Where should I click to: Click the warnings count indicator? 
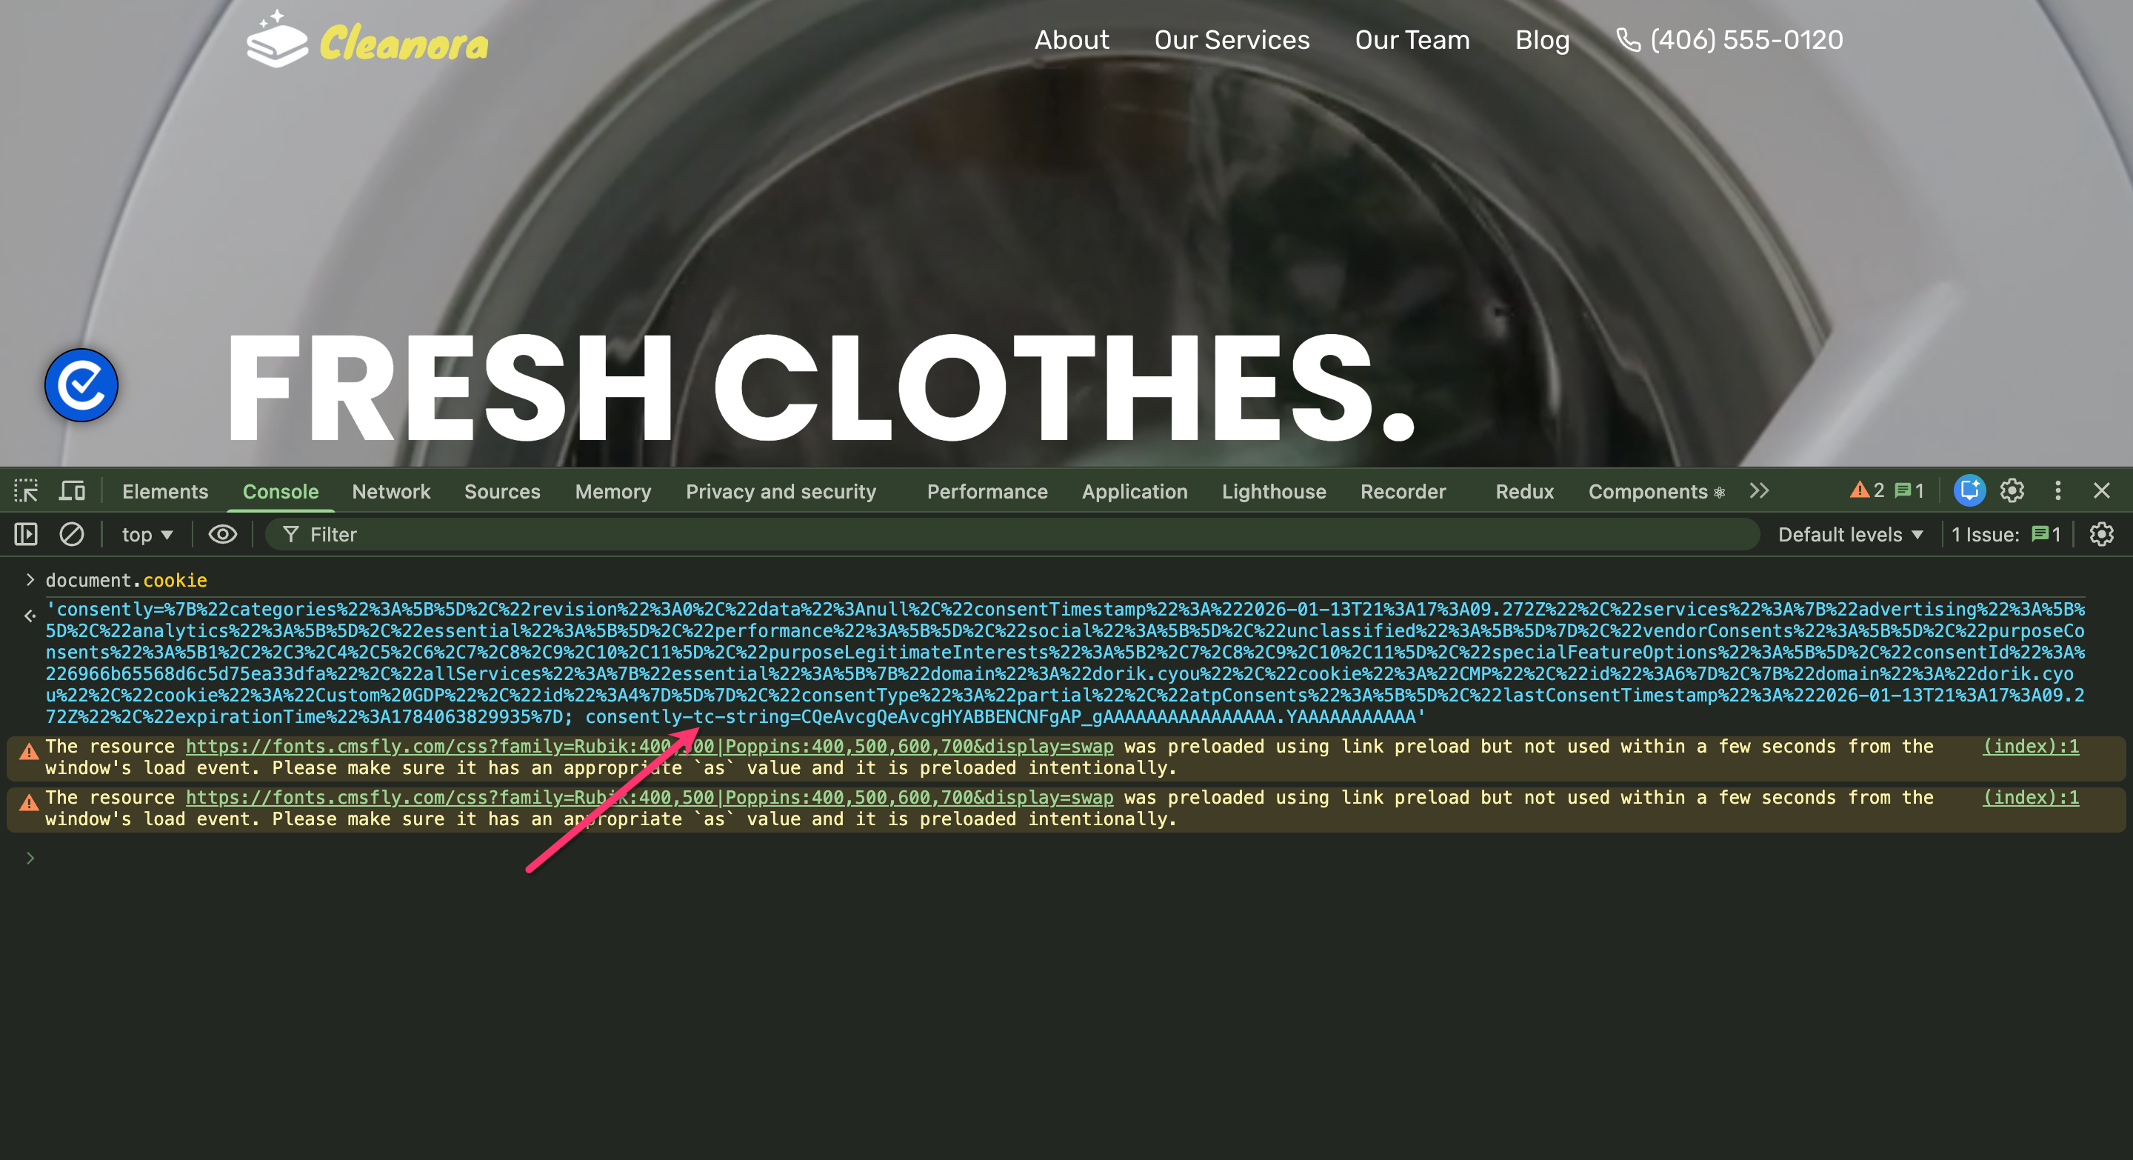pos(1867,491)
